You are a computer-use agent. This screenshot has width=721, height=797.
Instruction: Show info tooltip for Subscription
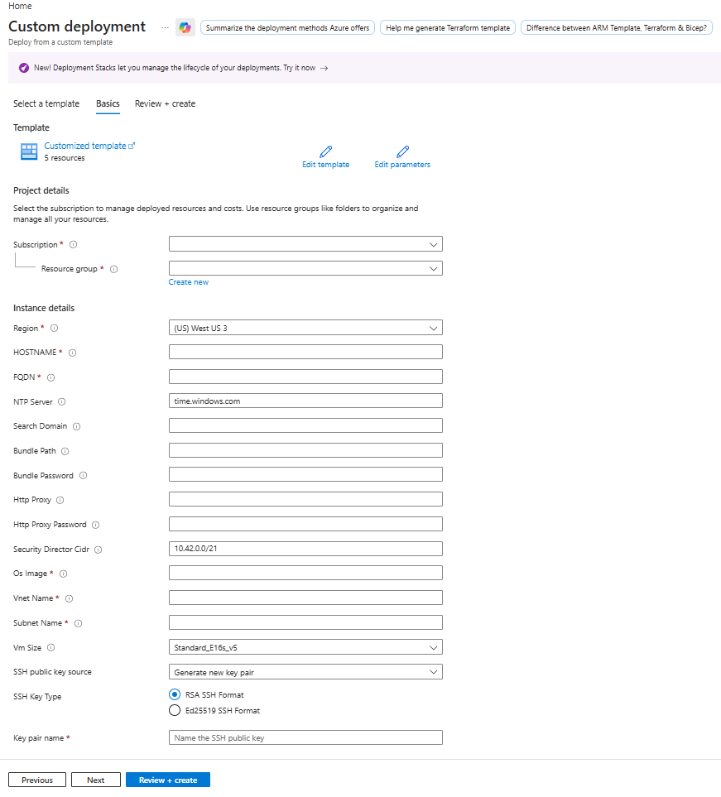(x=73, y=244)
